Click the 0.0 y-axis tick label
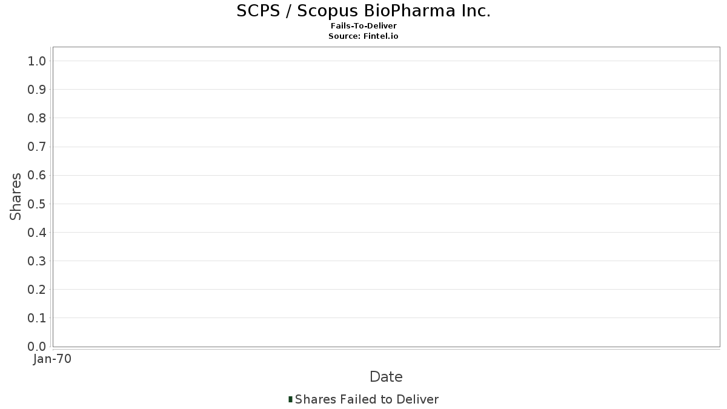This screenshot has height=409, width=727. tap(37, 347)
